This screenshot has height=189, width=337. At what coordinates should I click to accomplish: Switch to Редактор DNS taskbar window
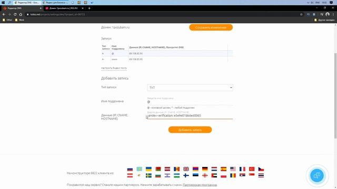tap(27, 3)
